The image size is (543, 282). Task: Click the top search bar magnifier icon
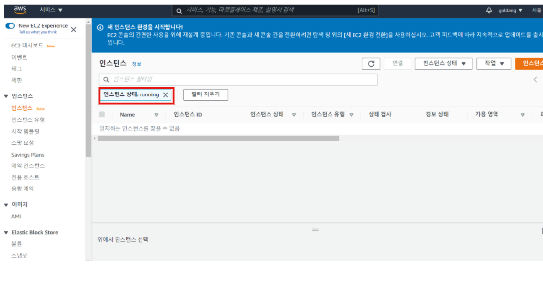tap(179, 11)
